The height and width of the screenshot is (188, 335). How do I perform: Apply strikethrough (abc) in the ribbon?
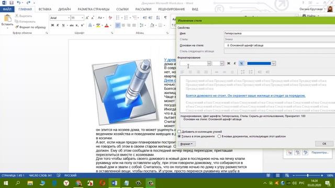pos(72,26)
